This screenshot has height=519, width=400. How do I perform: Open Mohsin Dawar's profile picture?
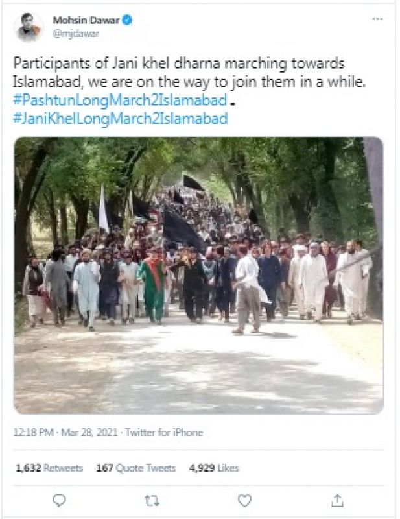pyautogui.click(x=29, y=27)
